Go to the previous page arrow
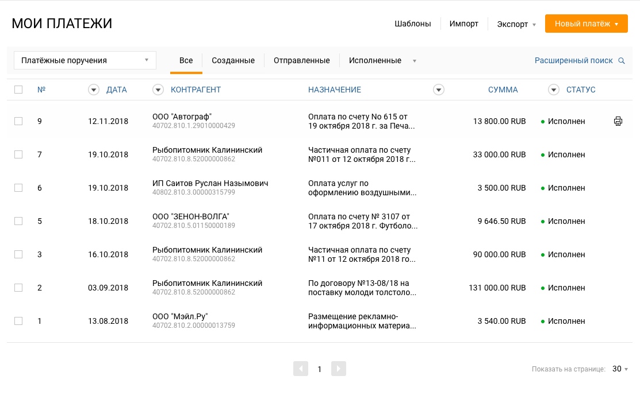 [300, 369]
